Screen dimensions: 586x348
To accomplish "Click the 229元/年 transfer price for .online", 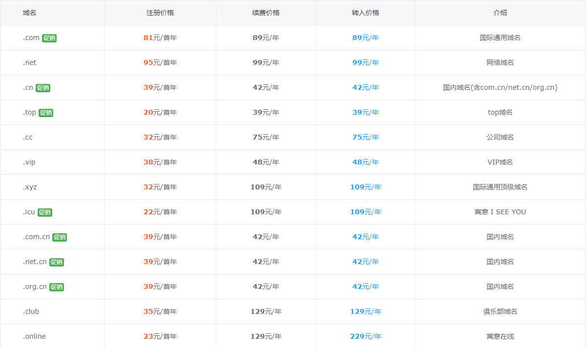I will 366,336.
